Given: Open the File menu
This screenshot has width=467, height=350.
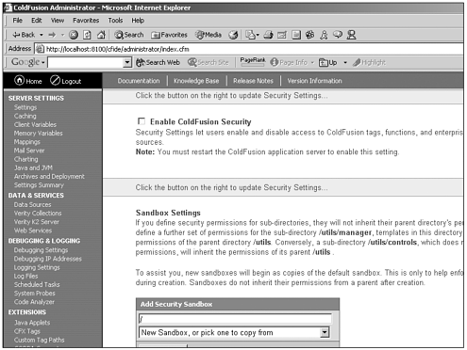Looking at the screenshot, I should pos(17,21).
